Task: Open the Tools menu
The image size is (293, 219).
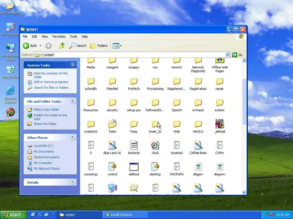Action: [74, 36]
